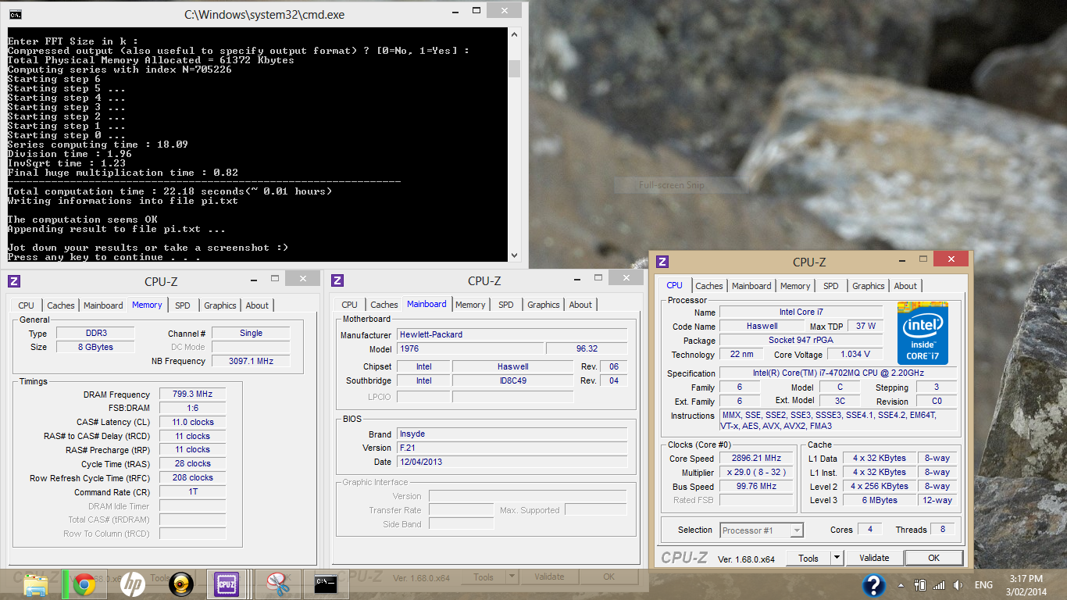The height and width of the screenshot is (600, 1067).
Task: Click the Multiplier value x 29.0 ( 8 - 32 )
Action: [x=756, y=473]
